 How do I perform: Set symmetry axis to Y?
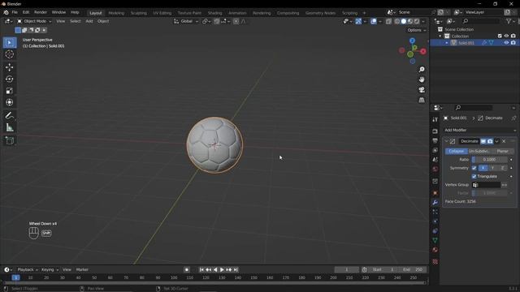coord(493,168)
